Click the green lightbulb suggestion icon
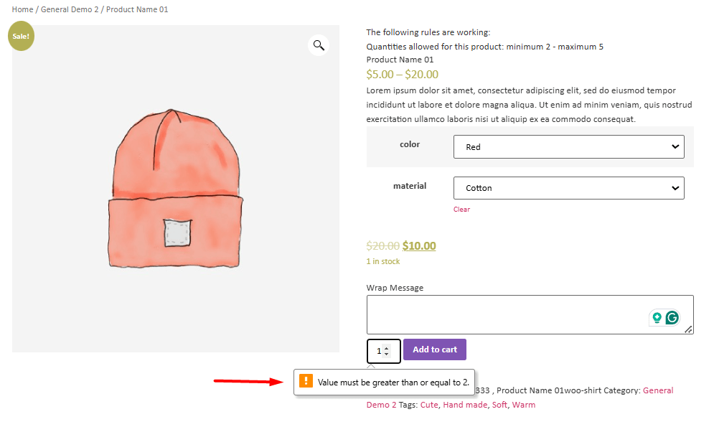The height and width of the screenshot is (427, 714). tap(657, 318)
